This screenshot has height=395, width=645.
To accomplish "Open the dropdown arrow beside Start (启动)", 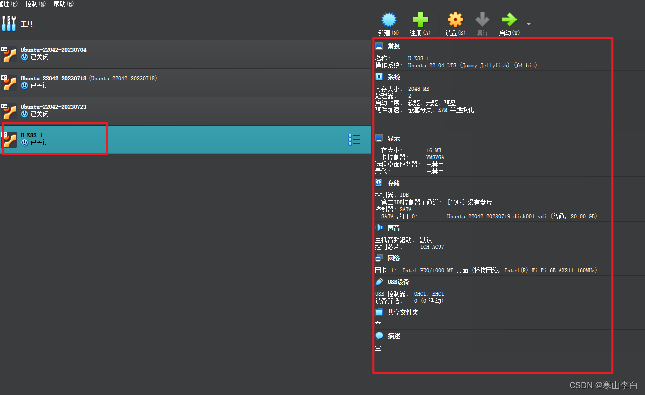I will [529, 24].
